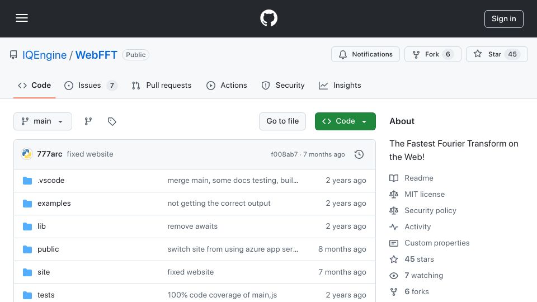This screenshot has height=302, width=537.
Task: Click the examples folder icon
Action: [27, 204]
